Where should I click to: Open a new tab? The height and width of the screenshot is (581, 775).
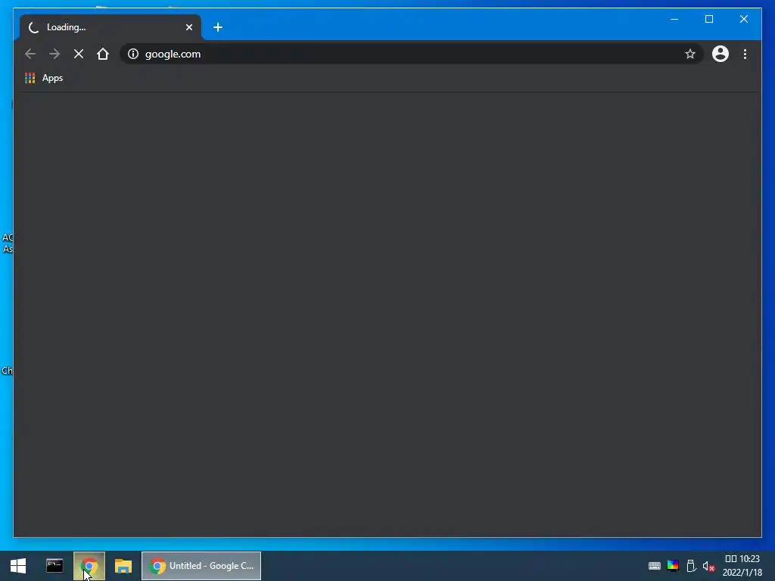(218, 27)
